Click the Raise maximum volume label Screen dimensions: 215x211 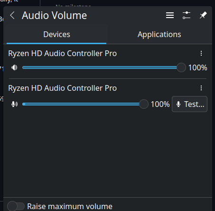coord(70,206)
